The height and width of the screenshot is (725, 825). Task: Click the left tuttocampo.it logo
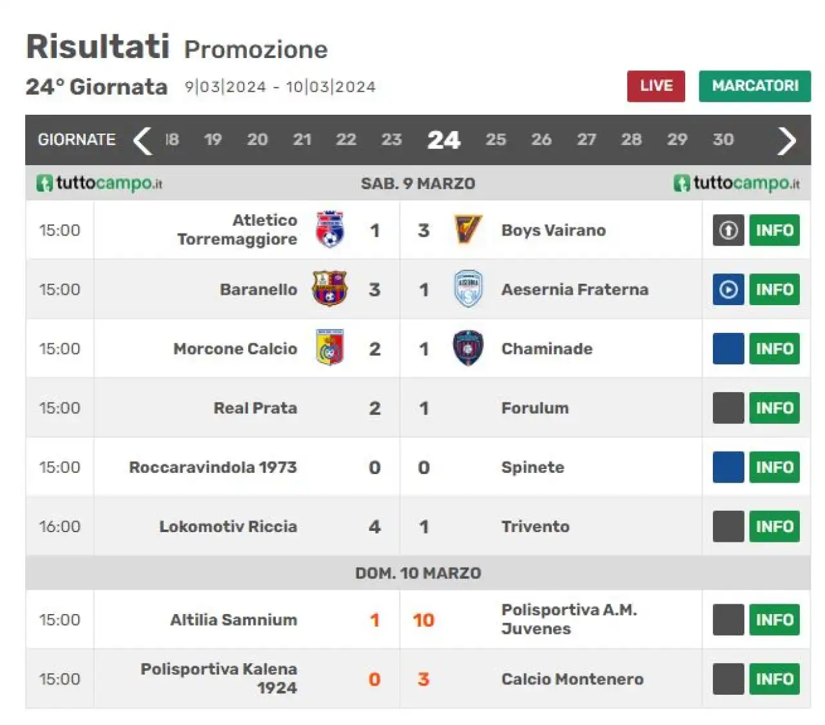click(99, 183)
